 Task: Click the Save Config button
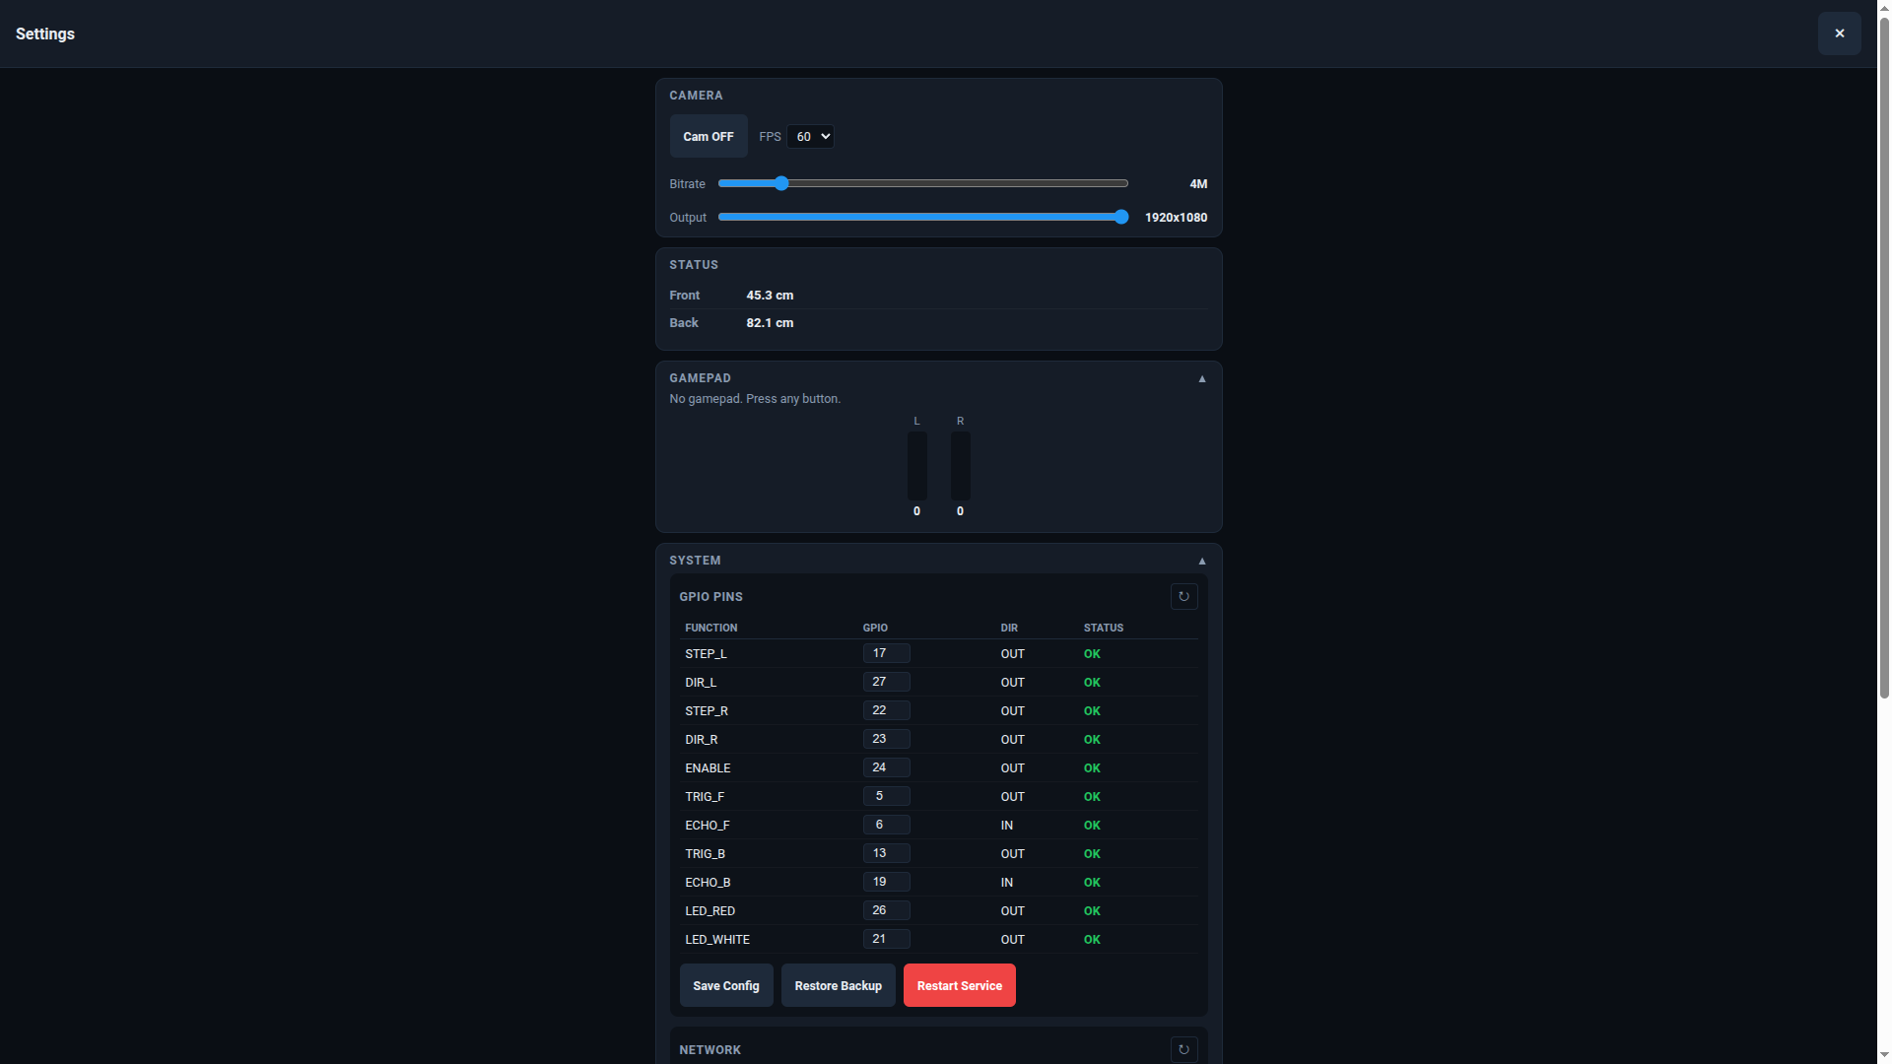(726, 985)
